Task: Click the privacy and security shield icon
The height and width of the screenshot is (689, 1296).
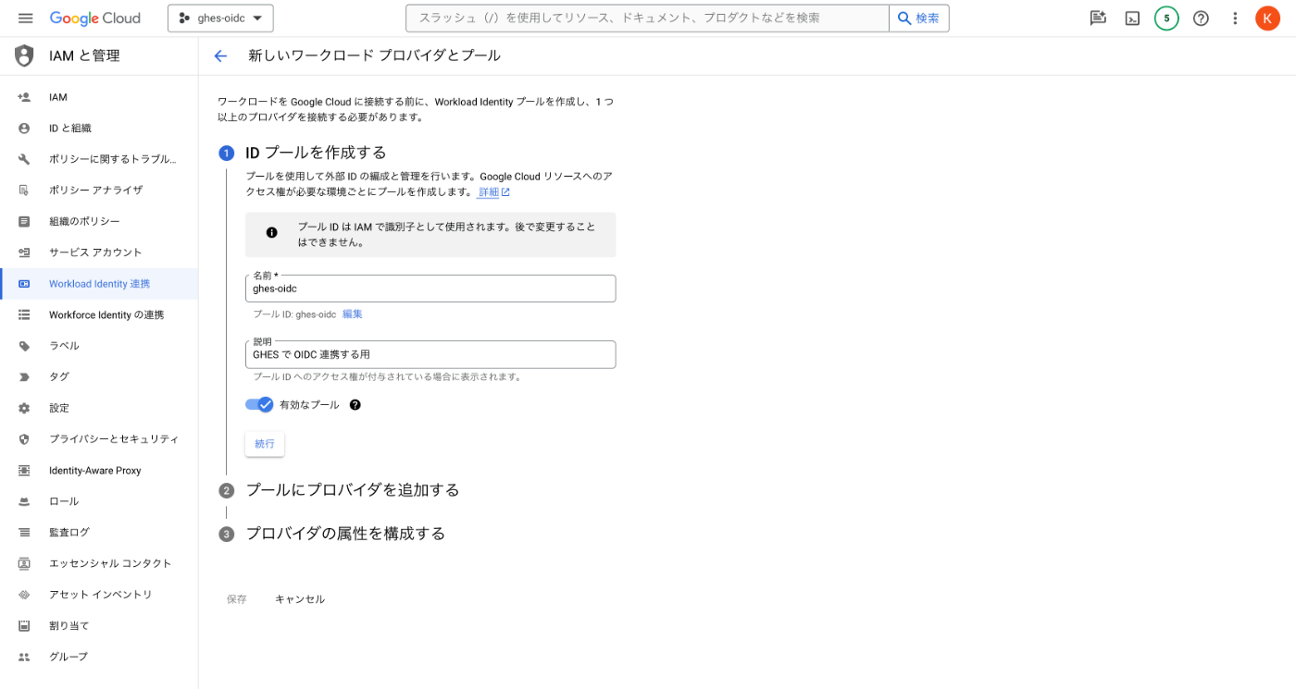Action: pyautogui.click(x=24, y=439)
